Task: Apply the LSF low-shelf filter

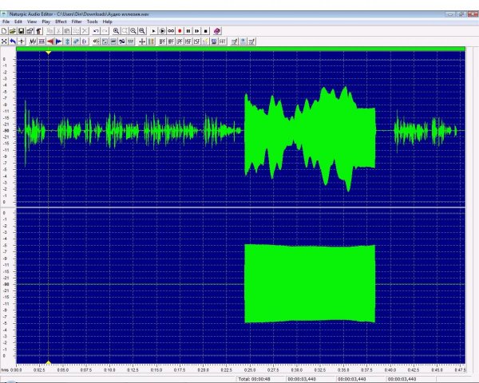Action: click(196, 41)
